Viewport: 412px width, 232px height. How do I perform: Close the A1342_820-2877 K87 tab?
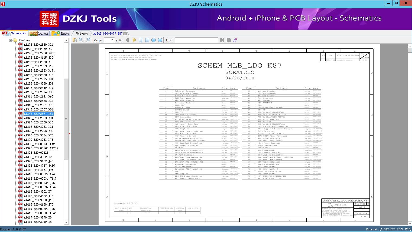125,33
